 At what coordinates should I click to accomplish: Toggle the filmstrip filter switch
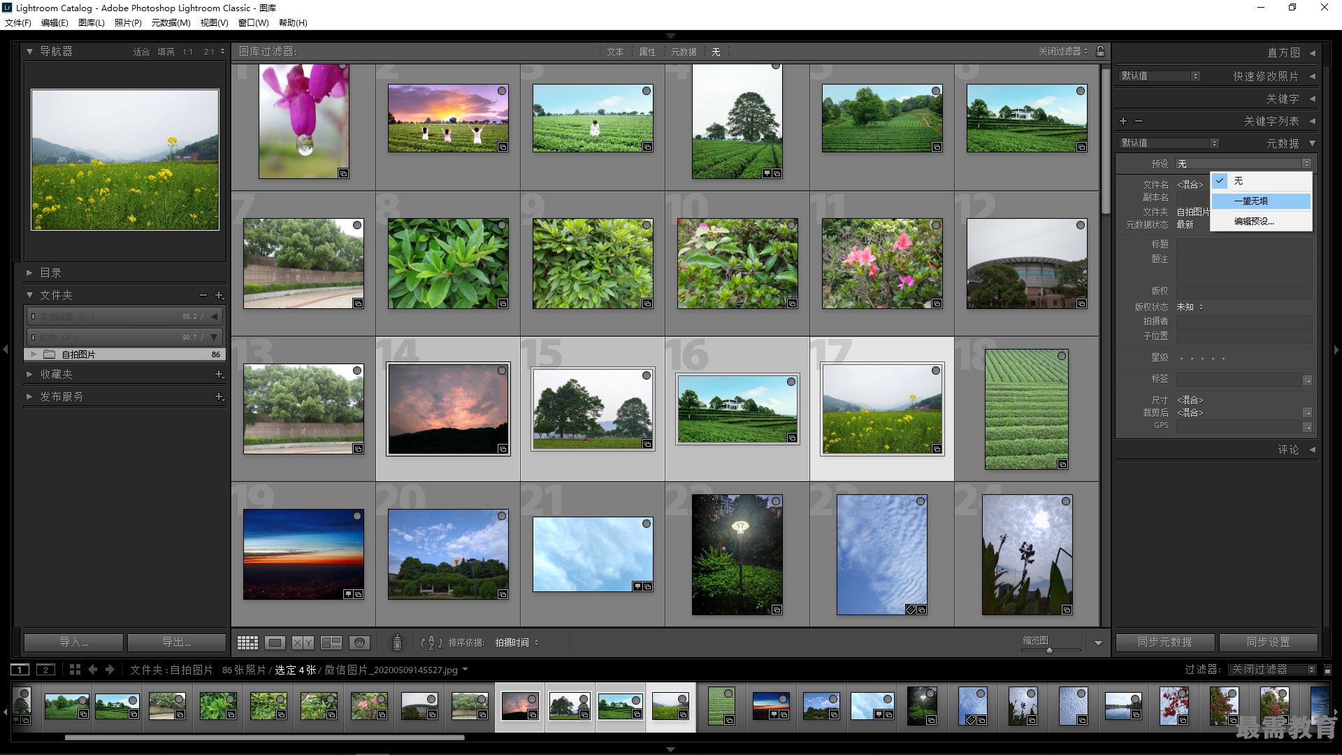coord(1327,670)
